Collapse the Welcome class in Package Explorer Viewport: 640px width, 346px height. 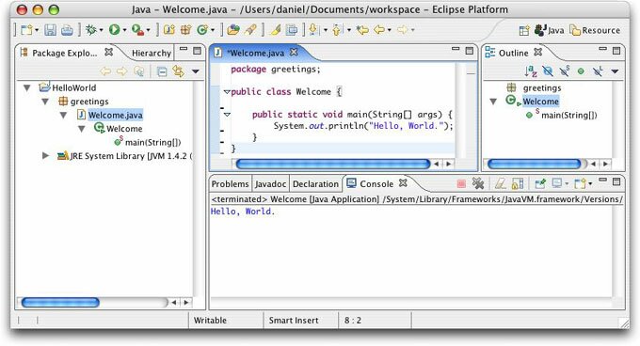pyautogui.click(x=82, y=129)
